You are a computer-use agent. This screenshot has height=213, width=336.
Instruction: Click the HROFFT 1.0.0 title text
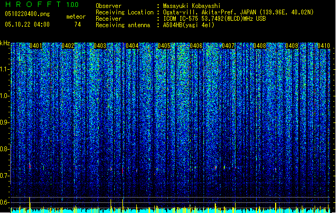[42, 4]
